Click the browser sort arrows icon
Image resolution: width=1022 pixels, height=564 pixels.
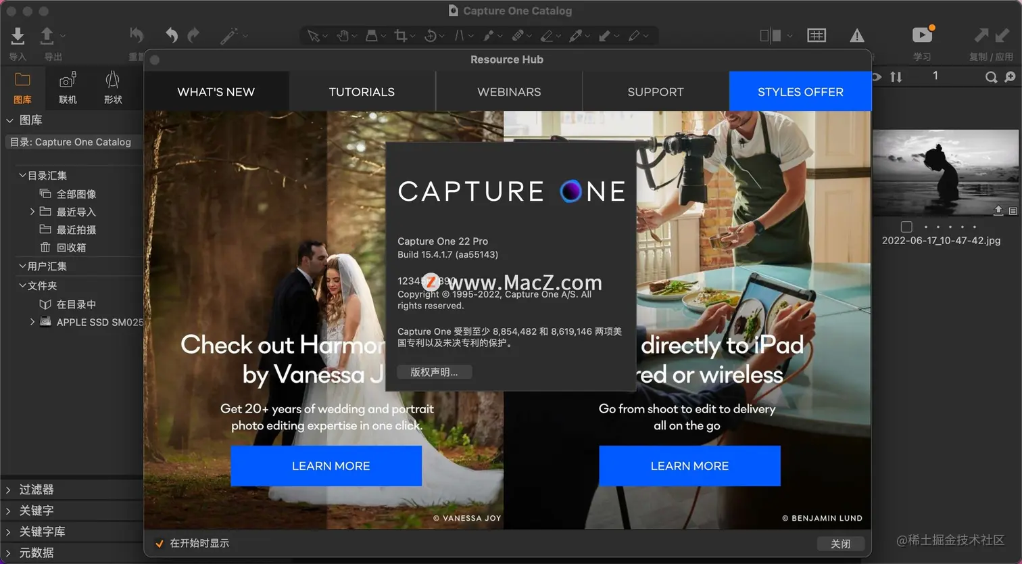(896, 77)
